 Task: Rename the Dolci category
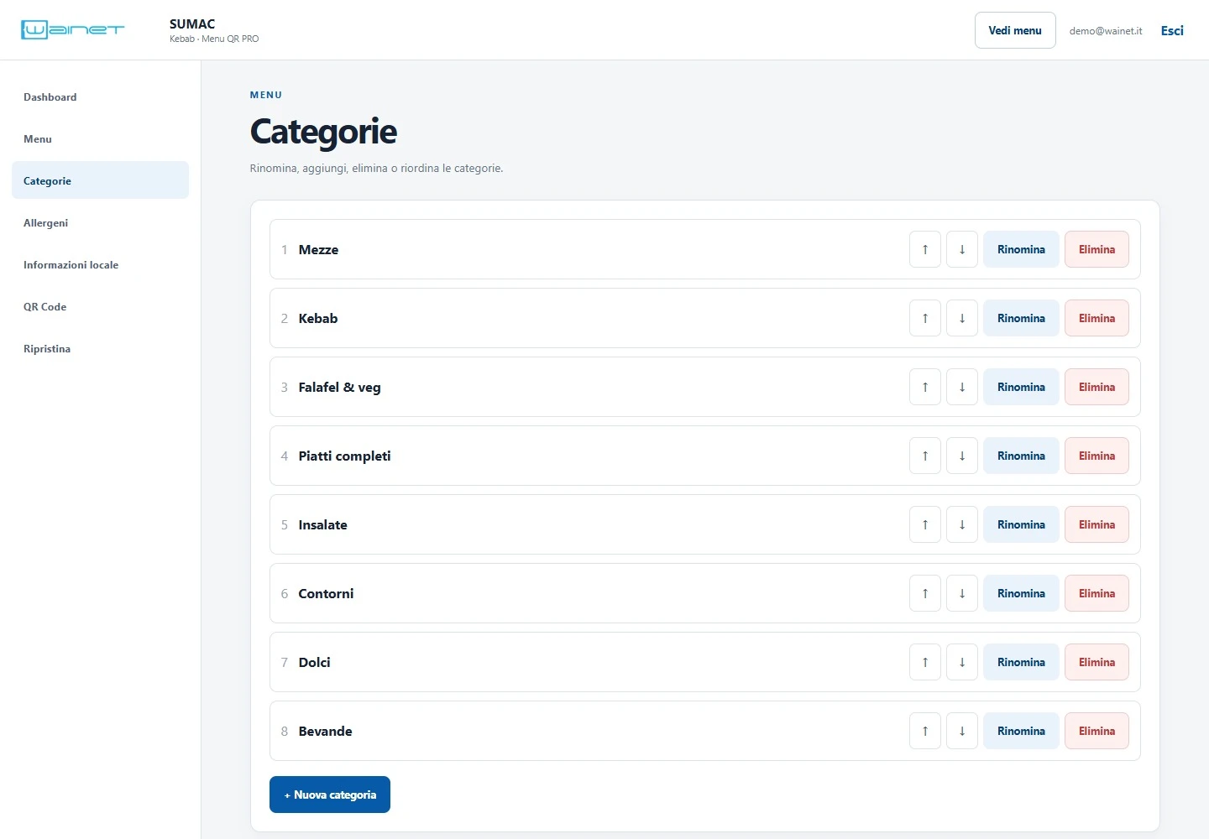coord(1021,662)
